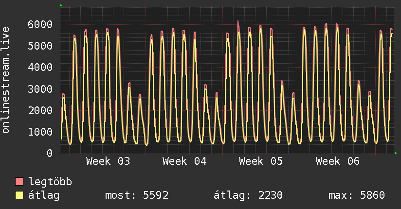The width and height of the screenshot is (401, 209).
Task: Click the 0 y-axis value
Action: click(x=49, y=153)
